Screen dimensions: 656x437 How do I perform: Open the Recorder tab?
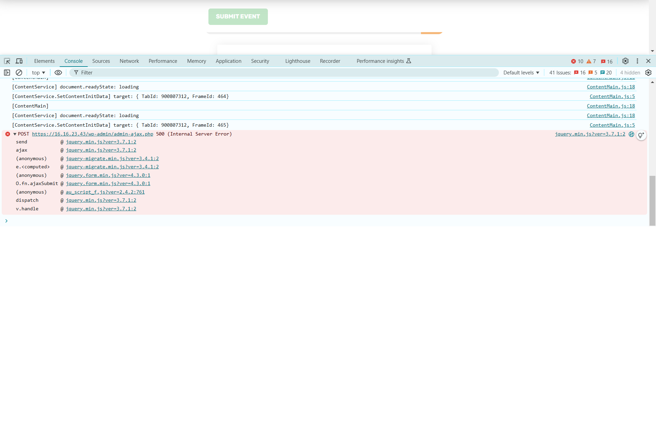pyautogui.click(x=330, y=61)
